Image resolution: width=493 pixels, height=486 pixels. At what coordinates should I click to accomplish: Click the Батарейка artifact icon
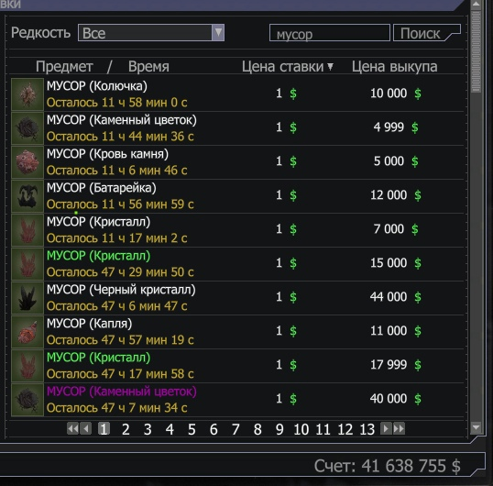click(x=27, y=196)
